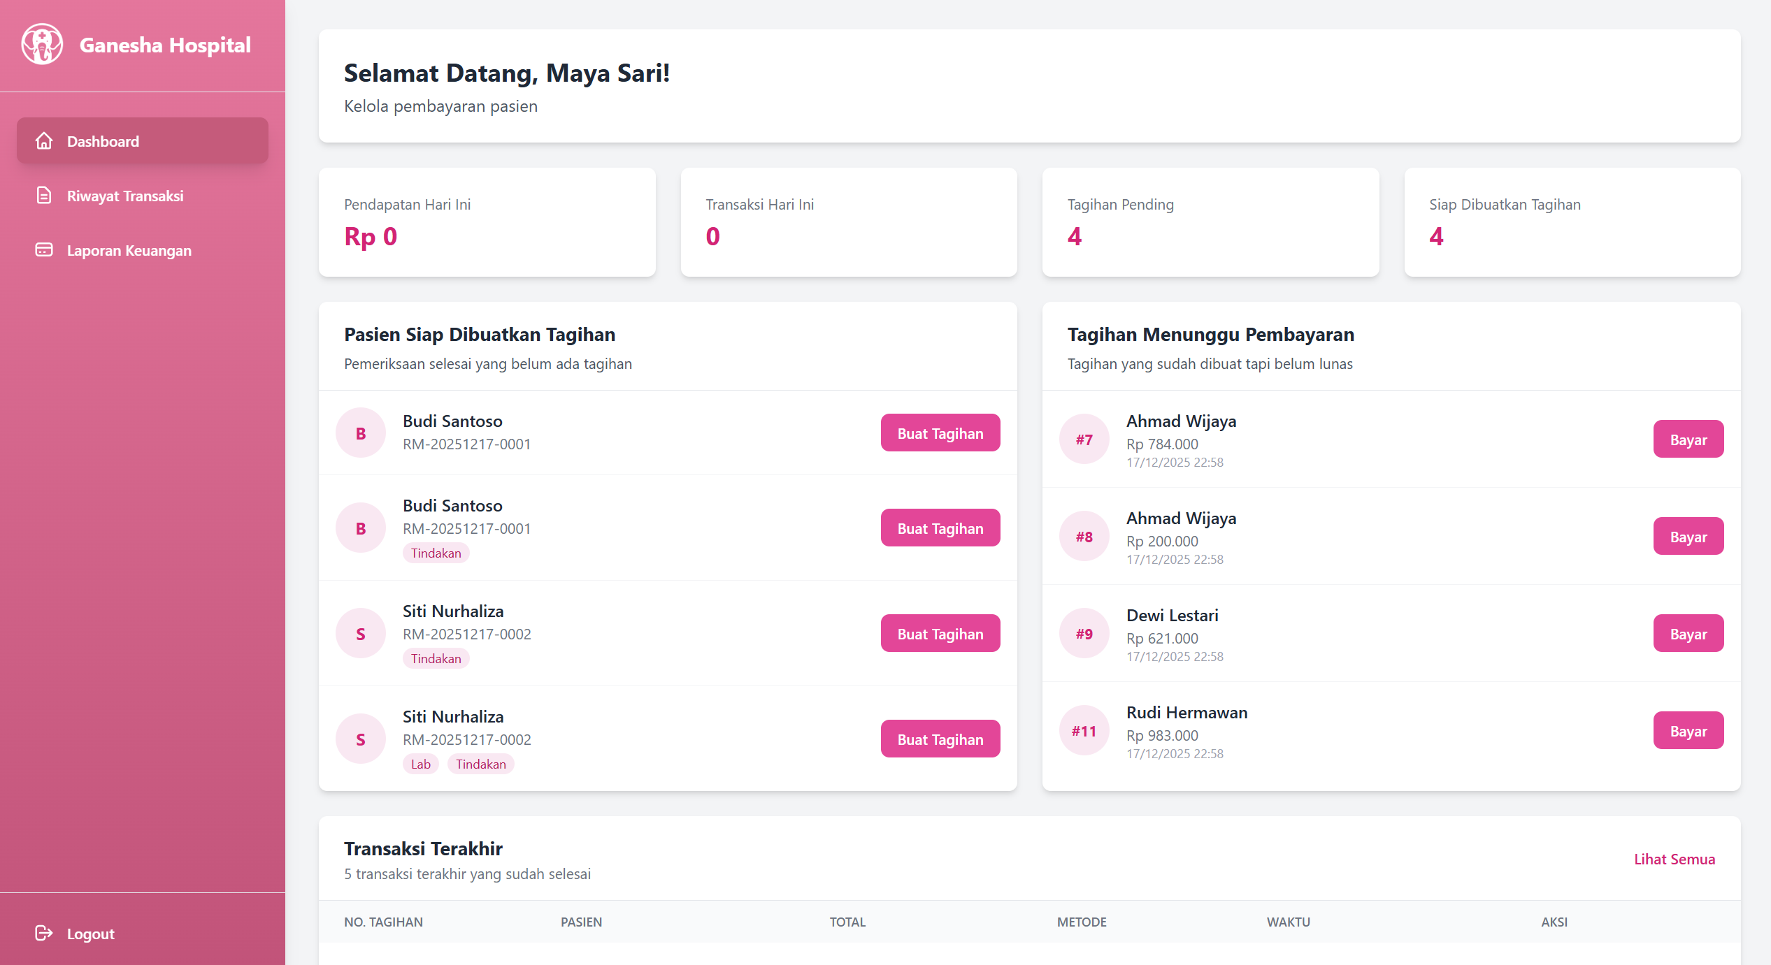Click the Logout text in the sidebar
Image resolution: width=1771 pixels, height=965 pixels.
coord(91,934)
